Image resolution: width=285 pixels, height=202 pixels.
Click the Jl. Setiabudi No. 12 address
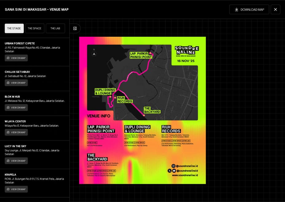tap(25, 76)
